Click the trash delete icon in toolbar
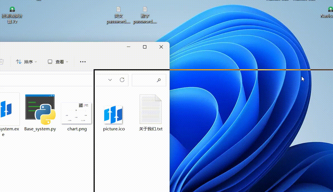The width and height of the screenshot is (333, 192). tap(1, 62)
